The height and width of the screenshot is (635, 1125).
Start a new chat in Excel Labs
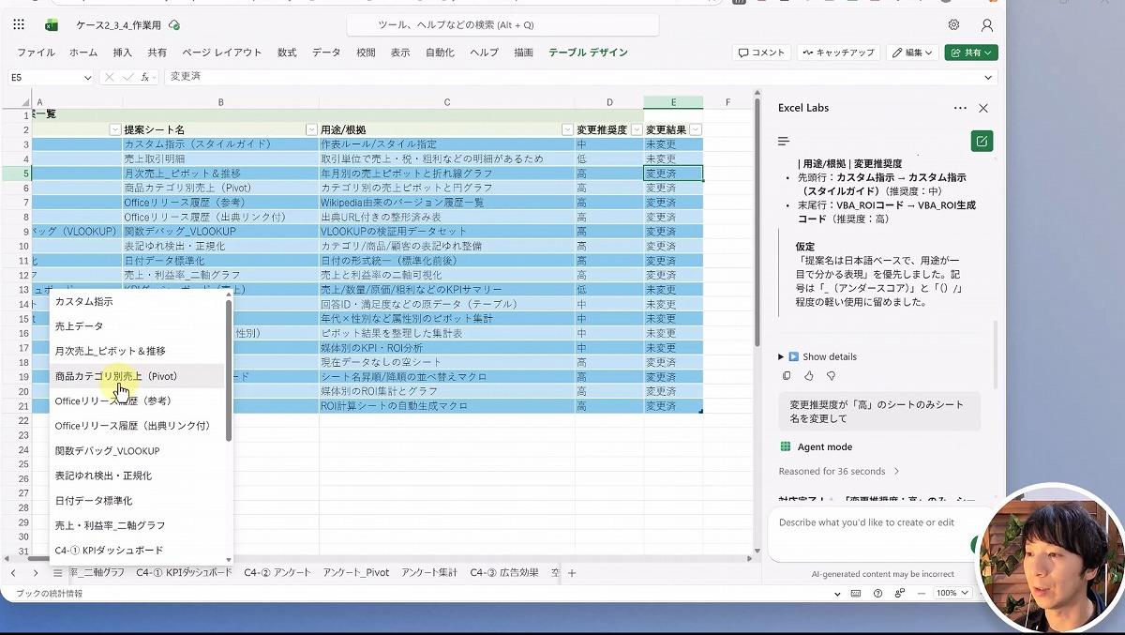(x=982, y=142)
